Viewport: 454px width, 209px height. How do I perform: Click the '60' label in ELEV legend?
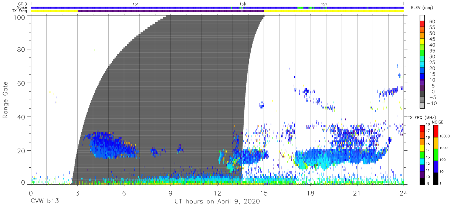pos(431,22)
